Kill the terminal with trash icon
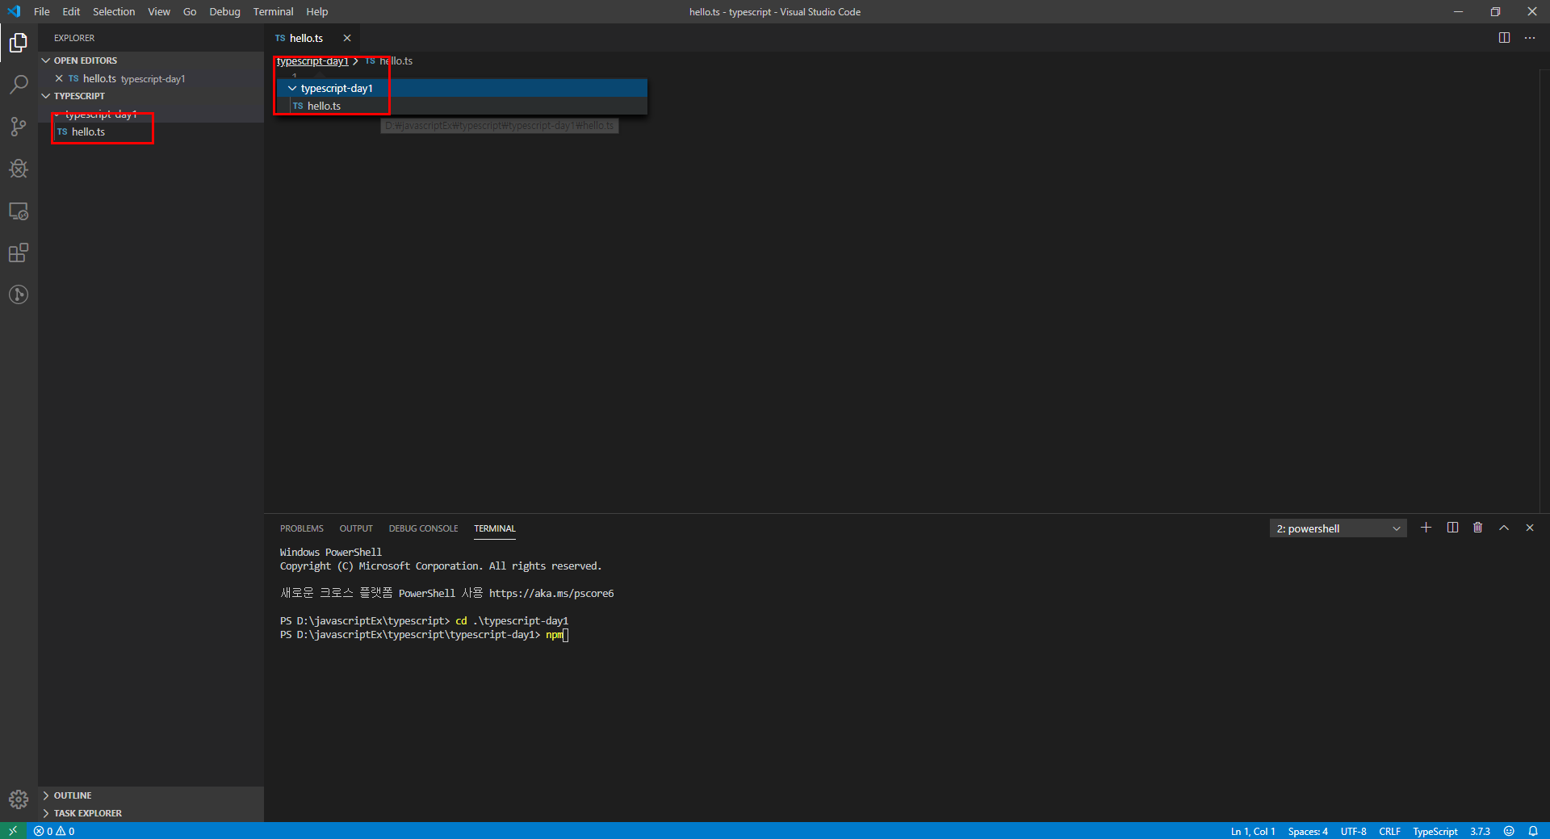 [x=1478, y=528]
